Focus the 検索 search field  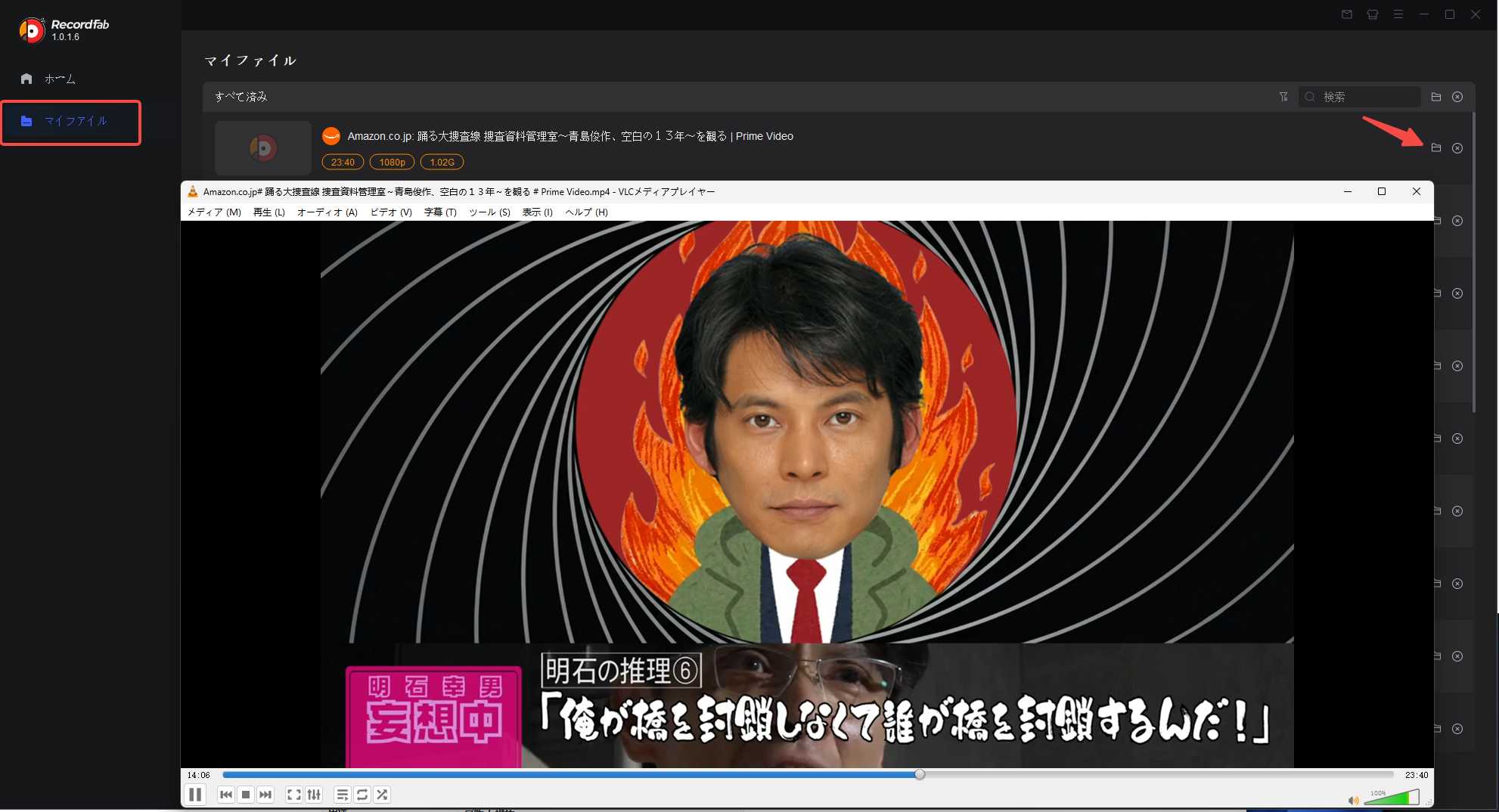click(1360, 97)
